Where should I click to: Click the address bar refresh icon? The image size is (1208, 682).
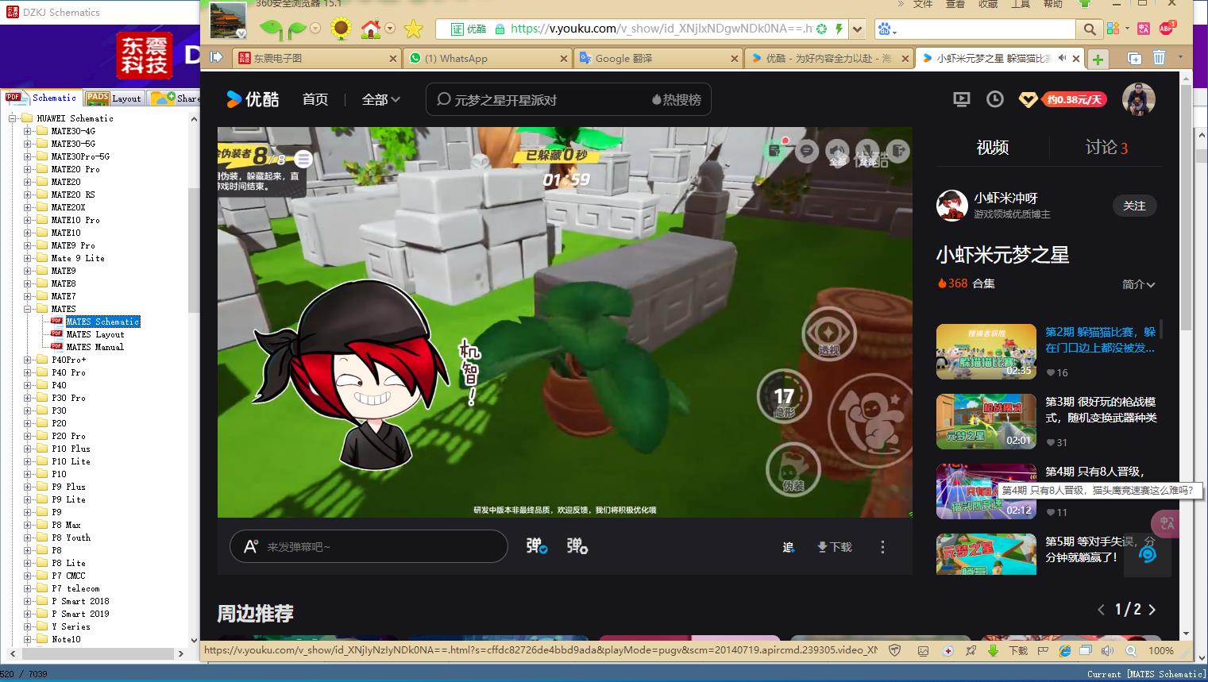(x=821, y=29)
